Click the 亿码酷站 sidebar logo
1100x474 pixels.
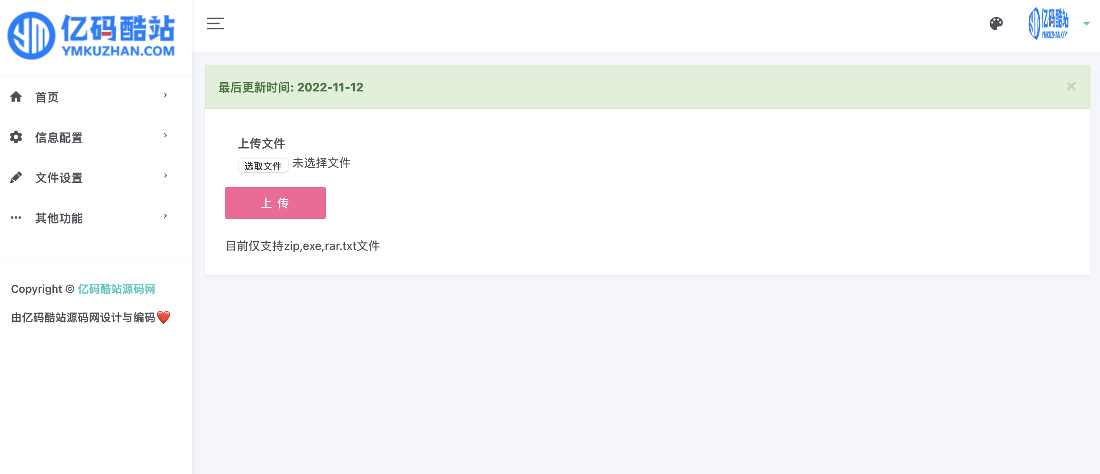(x=92, y=35)
